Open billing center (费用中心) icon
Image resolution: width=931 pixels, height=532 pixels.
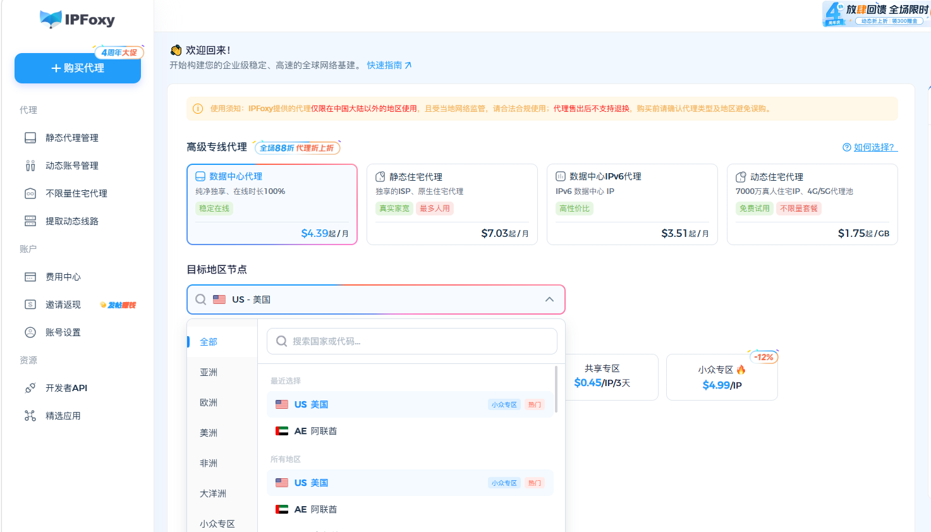point(30,277)
